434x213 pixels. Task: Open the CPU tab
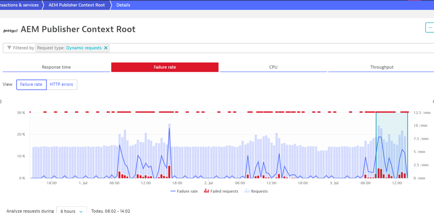coord(273,67)
